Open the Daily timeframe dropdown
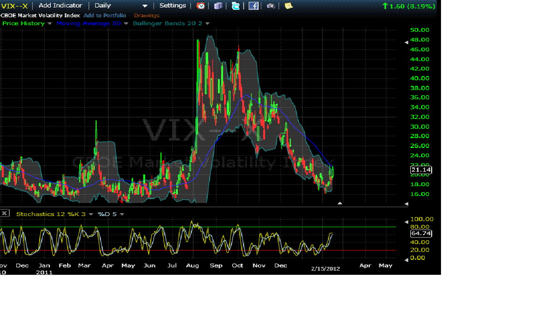The width and height of the screenshot is (539, 335). tap(121, 6)
